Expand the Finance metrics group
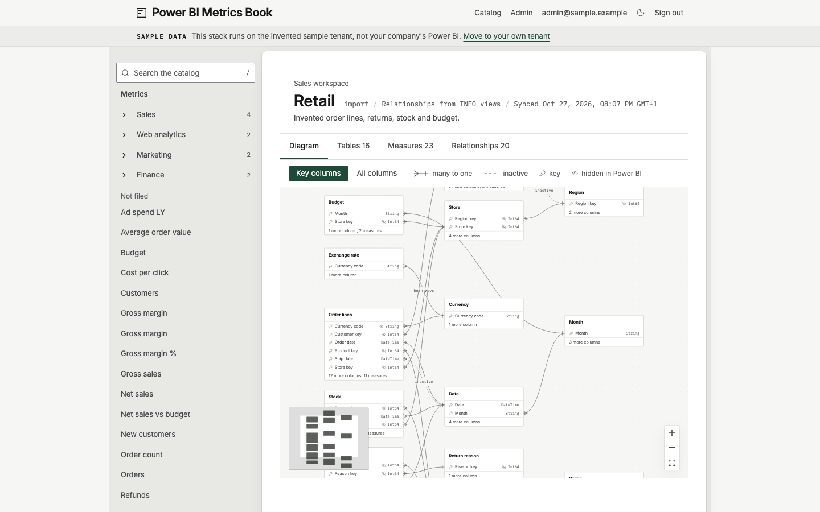This screenshot has height=512, width=820. (x=124, y=175)
